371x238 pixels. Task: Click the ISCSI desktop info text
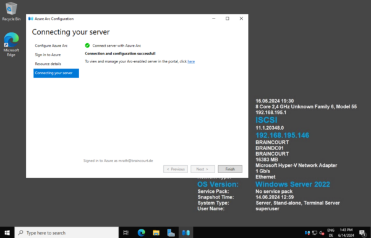pyautogui.click(x=266, y=120)
